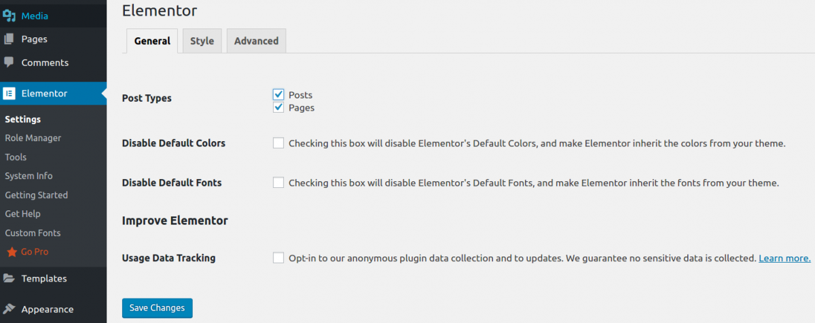Click the Post Types label
This screenshot has width=815, height=323.
click(x=147, y=98)
